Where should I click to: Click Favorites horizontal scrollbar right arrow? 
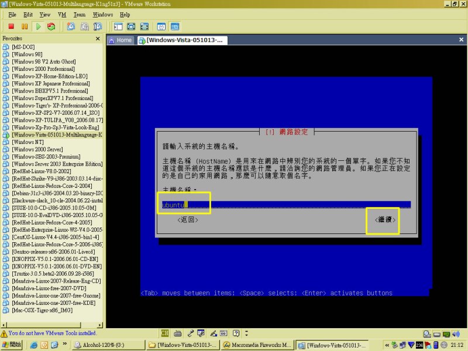(100, 325)
